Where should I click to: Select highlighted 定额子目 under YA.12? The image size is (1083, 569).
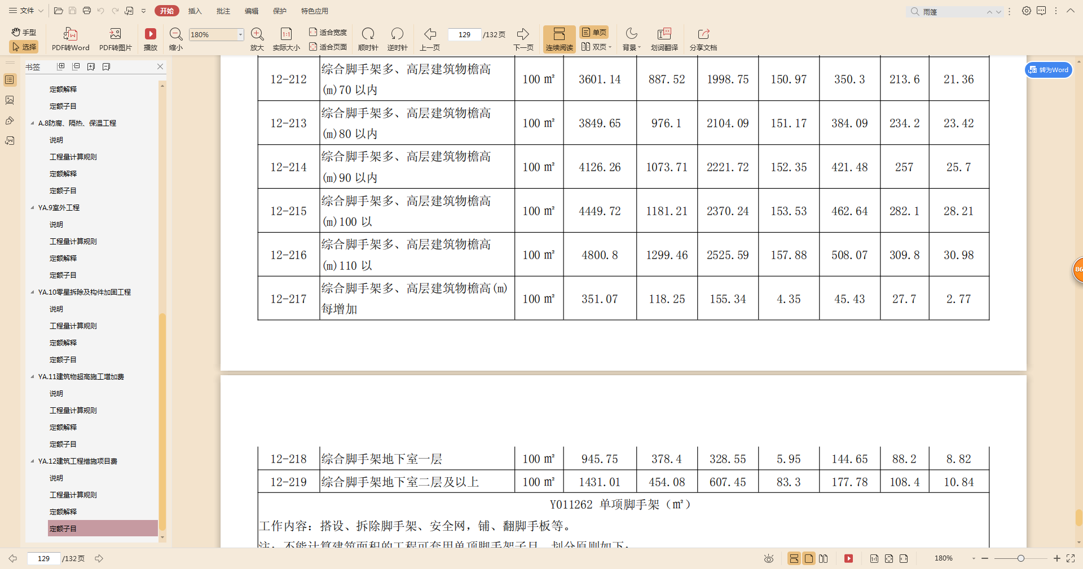[103, 528]
